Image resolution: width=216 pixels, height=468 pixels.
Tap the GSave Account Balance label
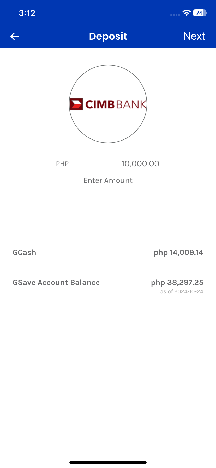point(56,283)
